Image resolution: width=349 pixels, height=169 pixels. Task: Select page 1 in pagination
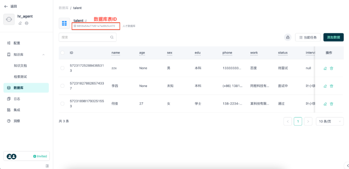[x=298, y=122]
